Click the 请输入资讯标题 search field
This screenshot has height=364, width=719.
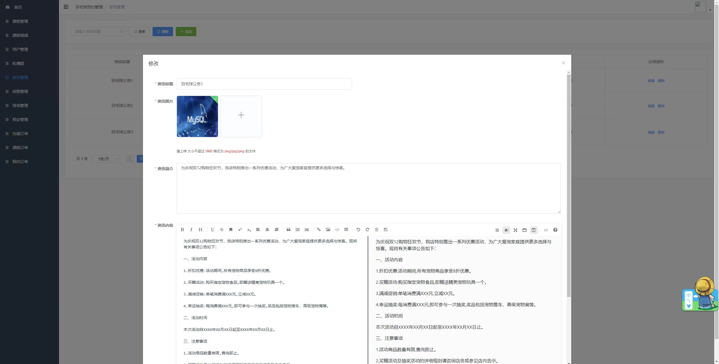(x=98, y=31)
